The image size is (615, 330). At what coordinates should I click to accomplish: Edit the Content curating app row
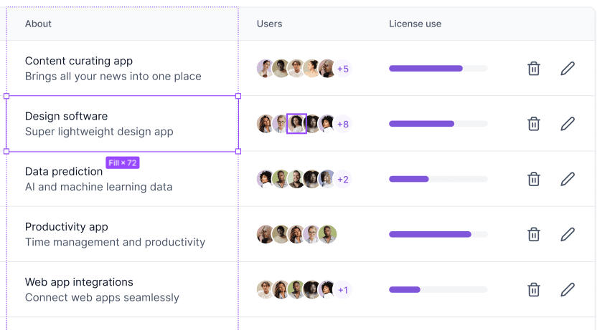pos(568,69)
